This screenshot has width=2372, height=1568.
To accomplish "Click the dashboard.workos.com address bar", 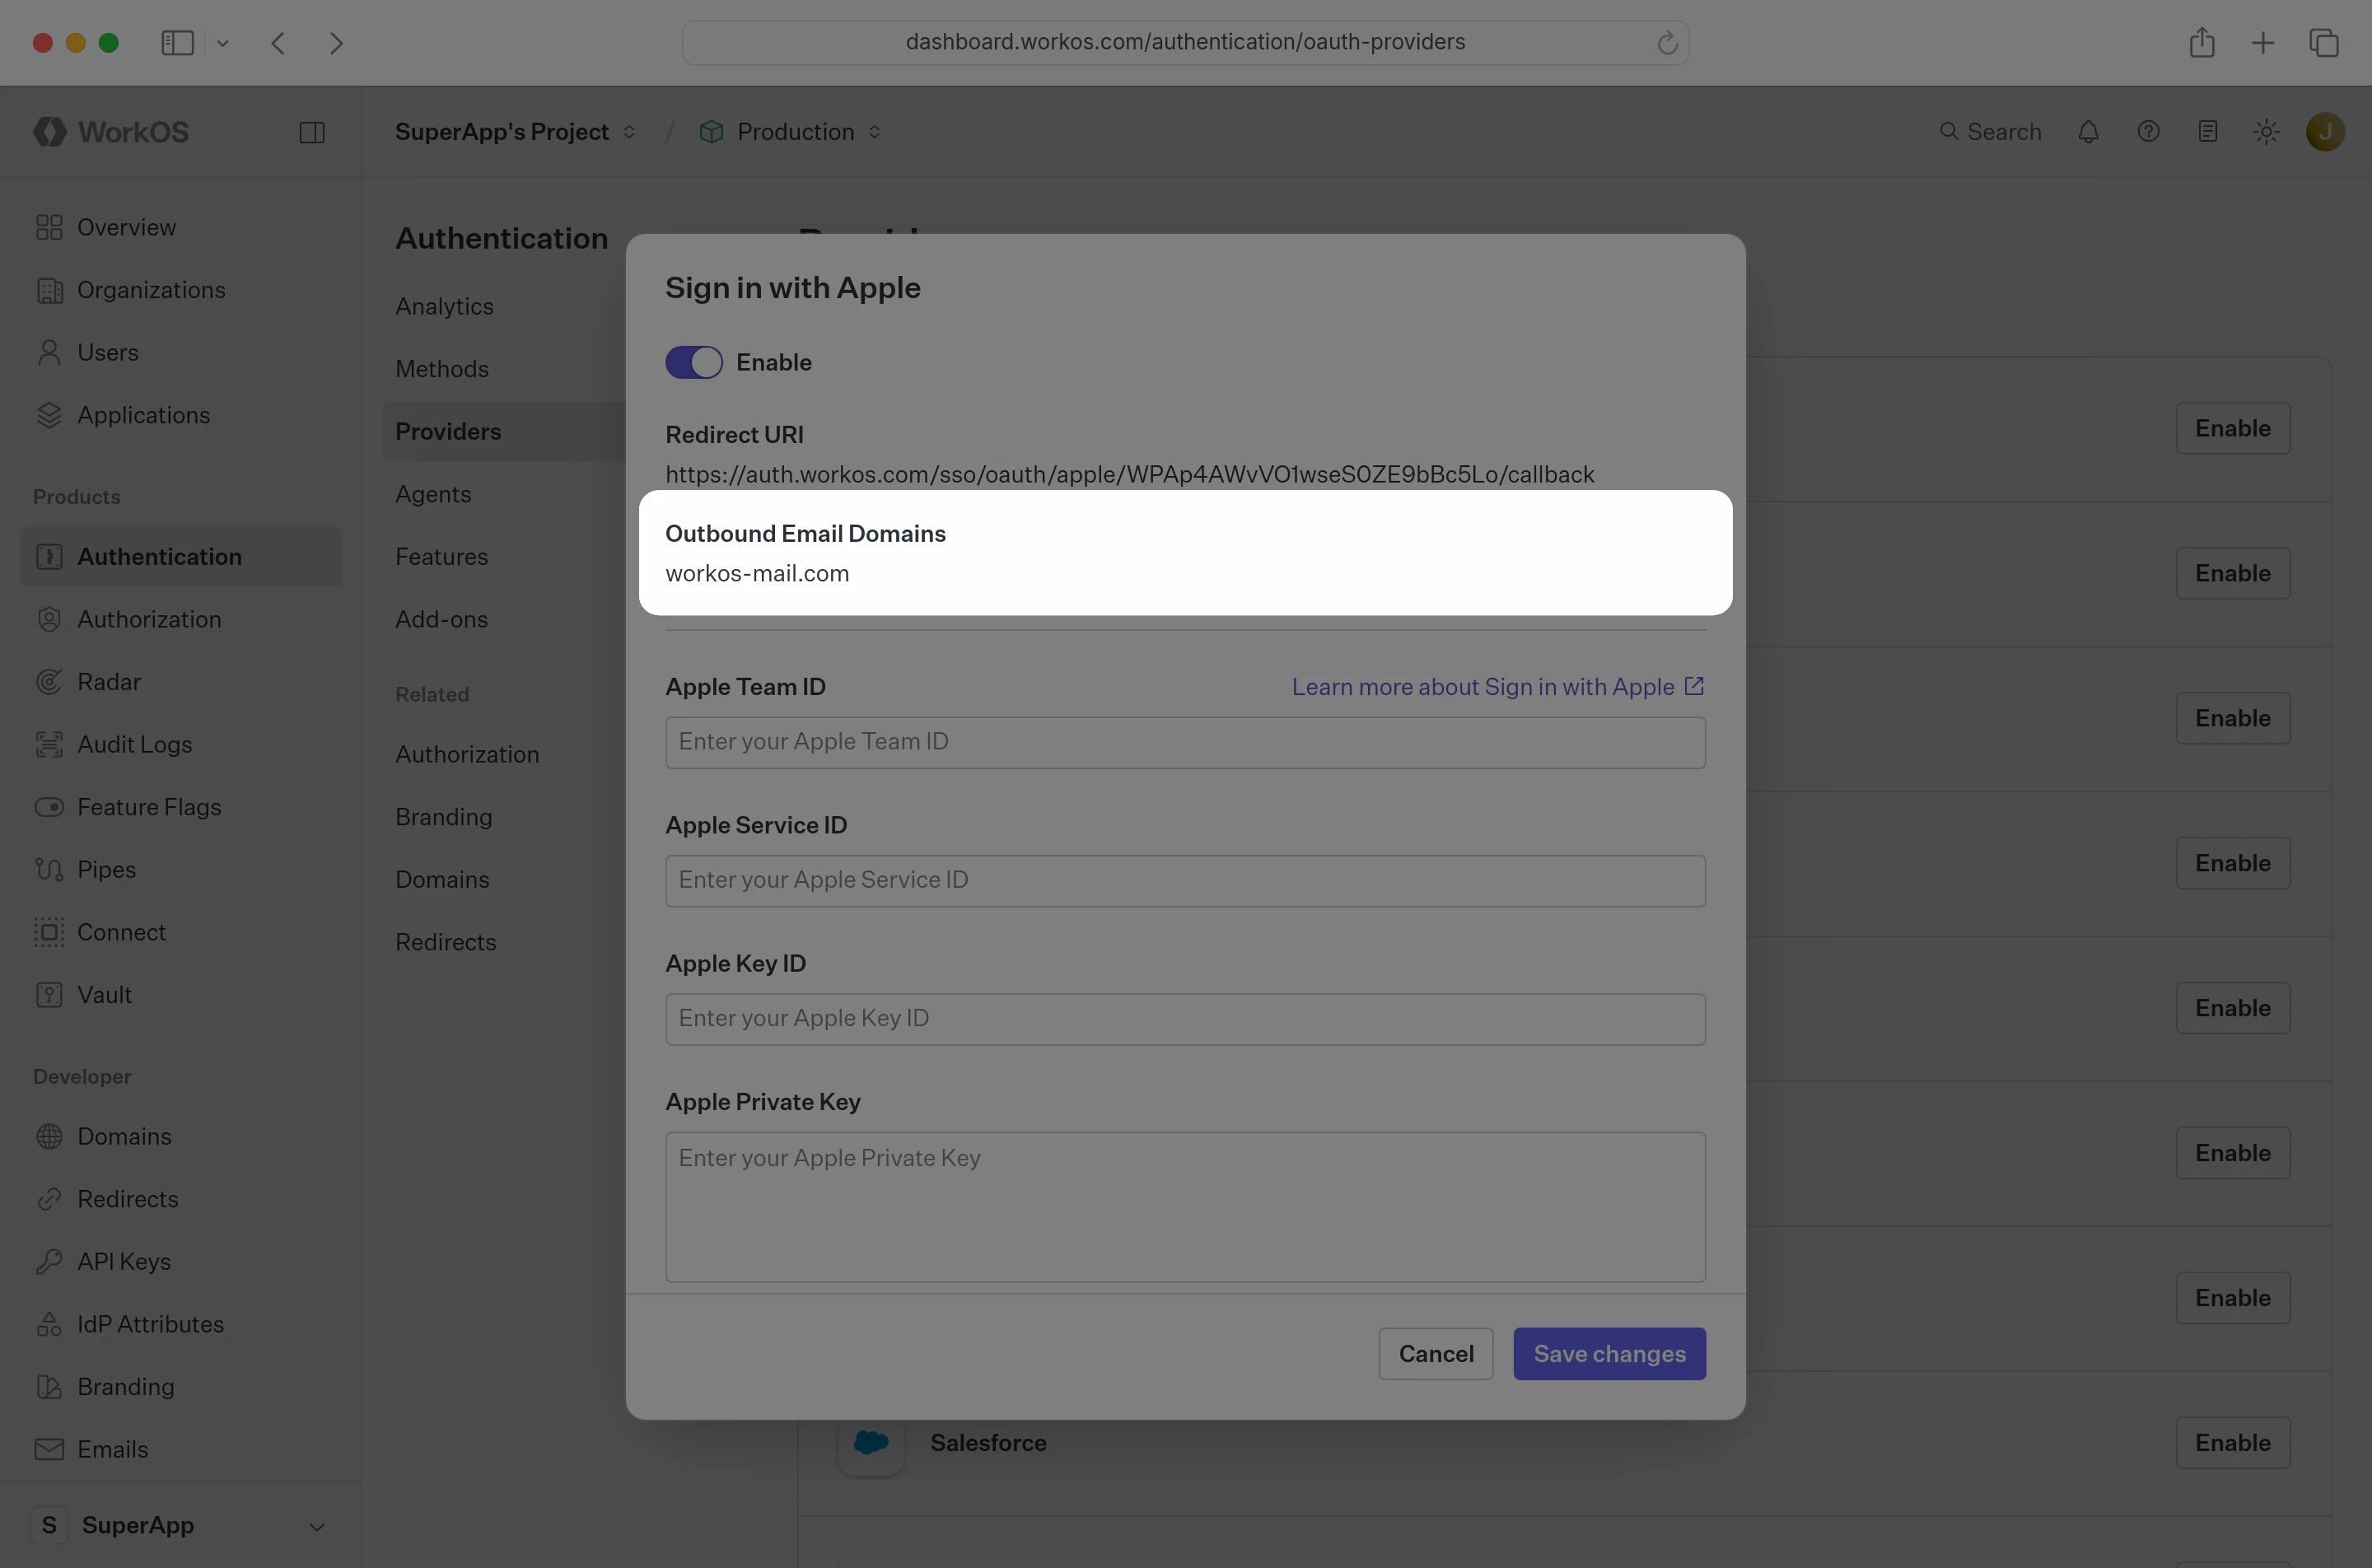I will [1185, 42].
